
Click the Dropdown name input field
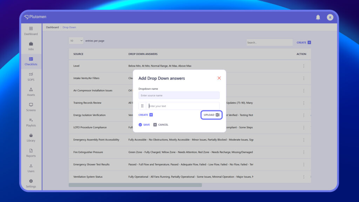[179, 95]
